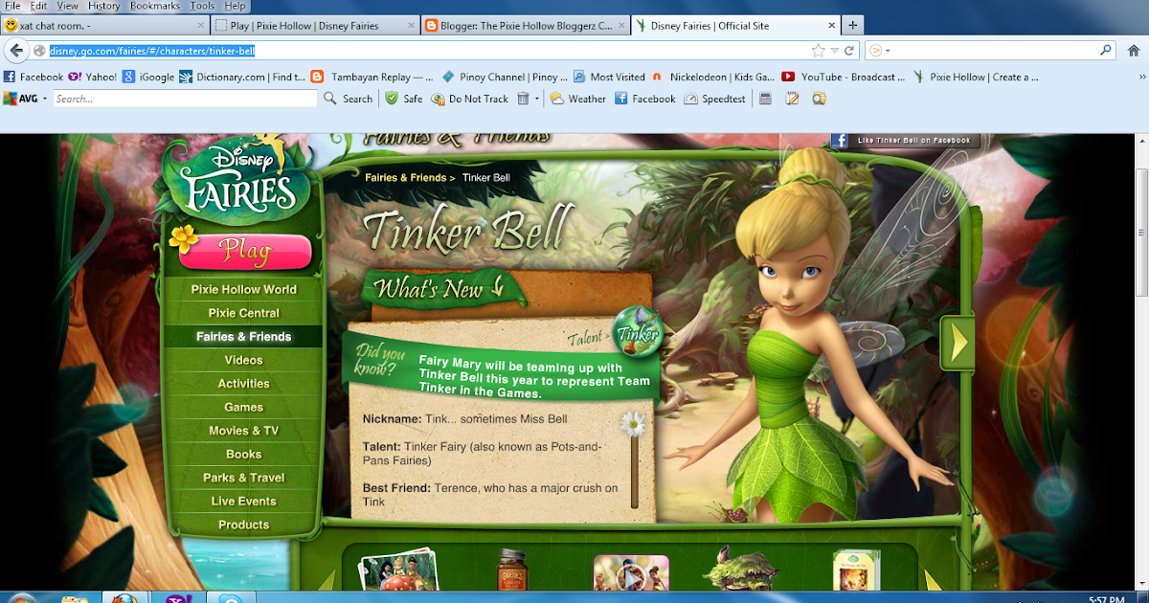Reload the page with the refresh icon
The image size is (1149, 603).
click(849, 51)
